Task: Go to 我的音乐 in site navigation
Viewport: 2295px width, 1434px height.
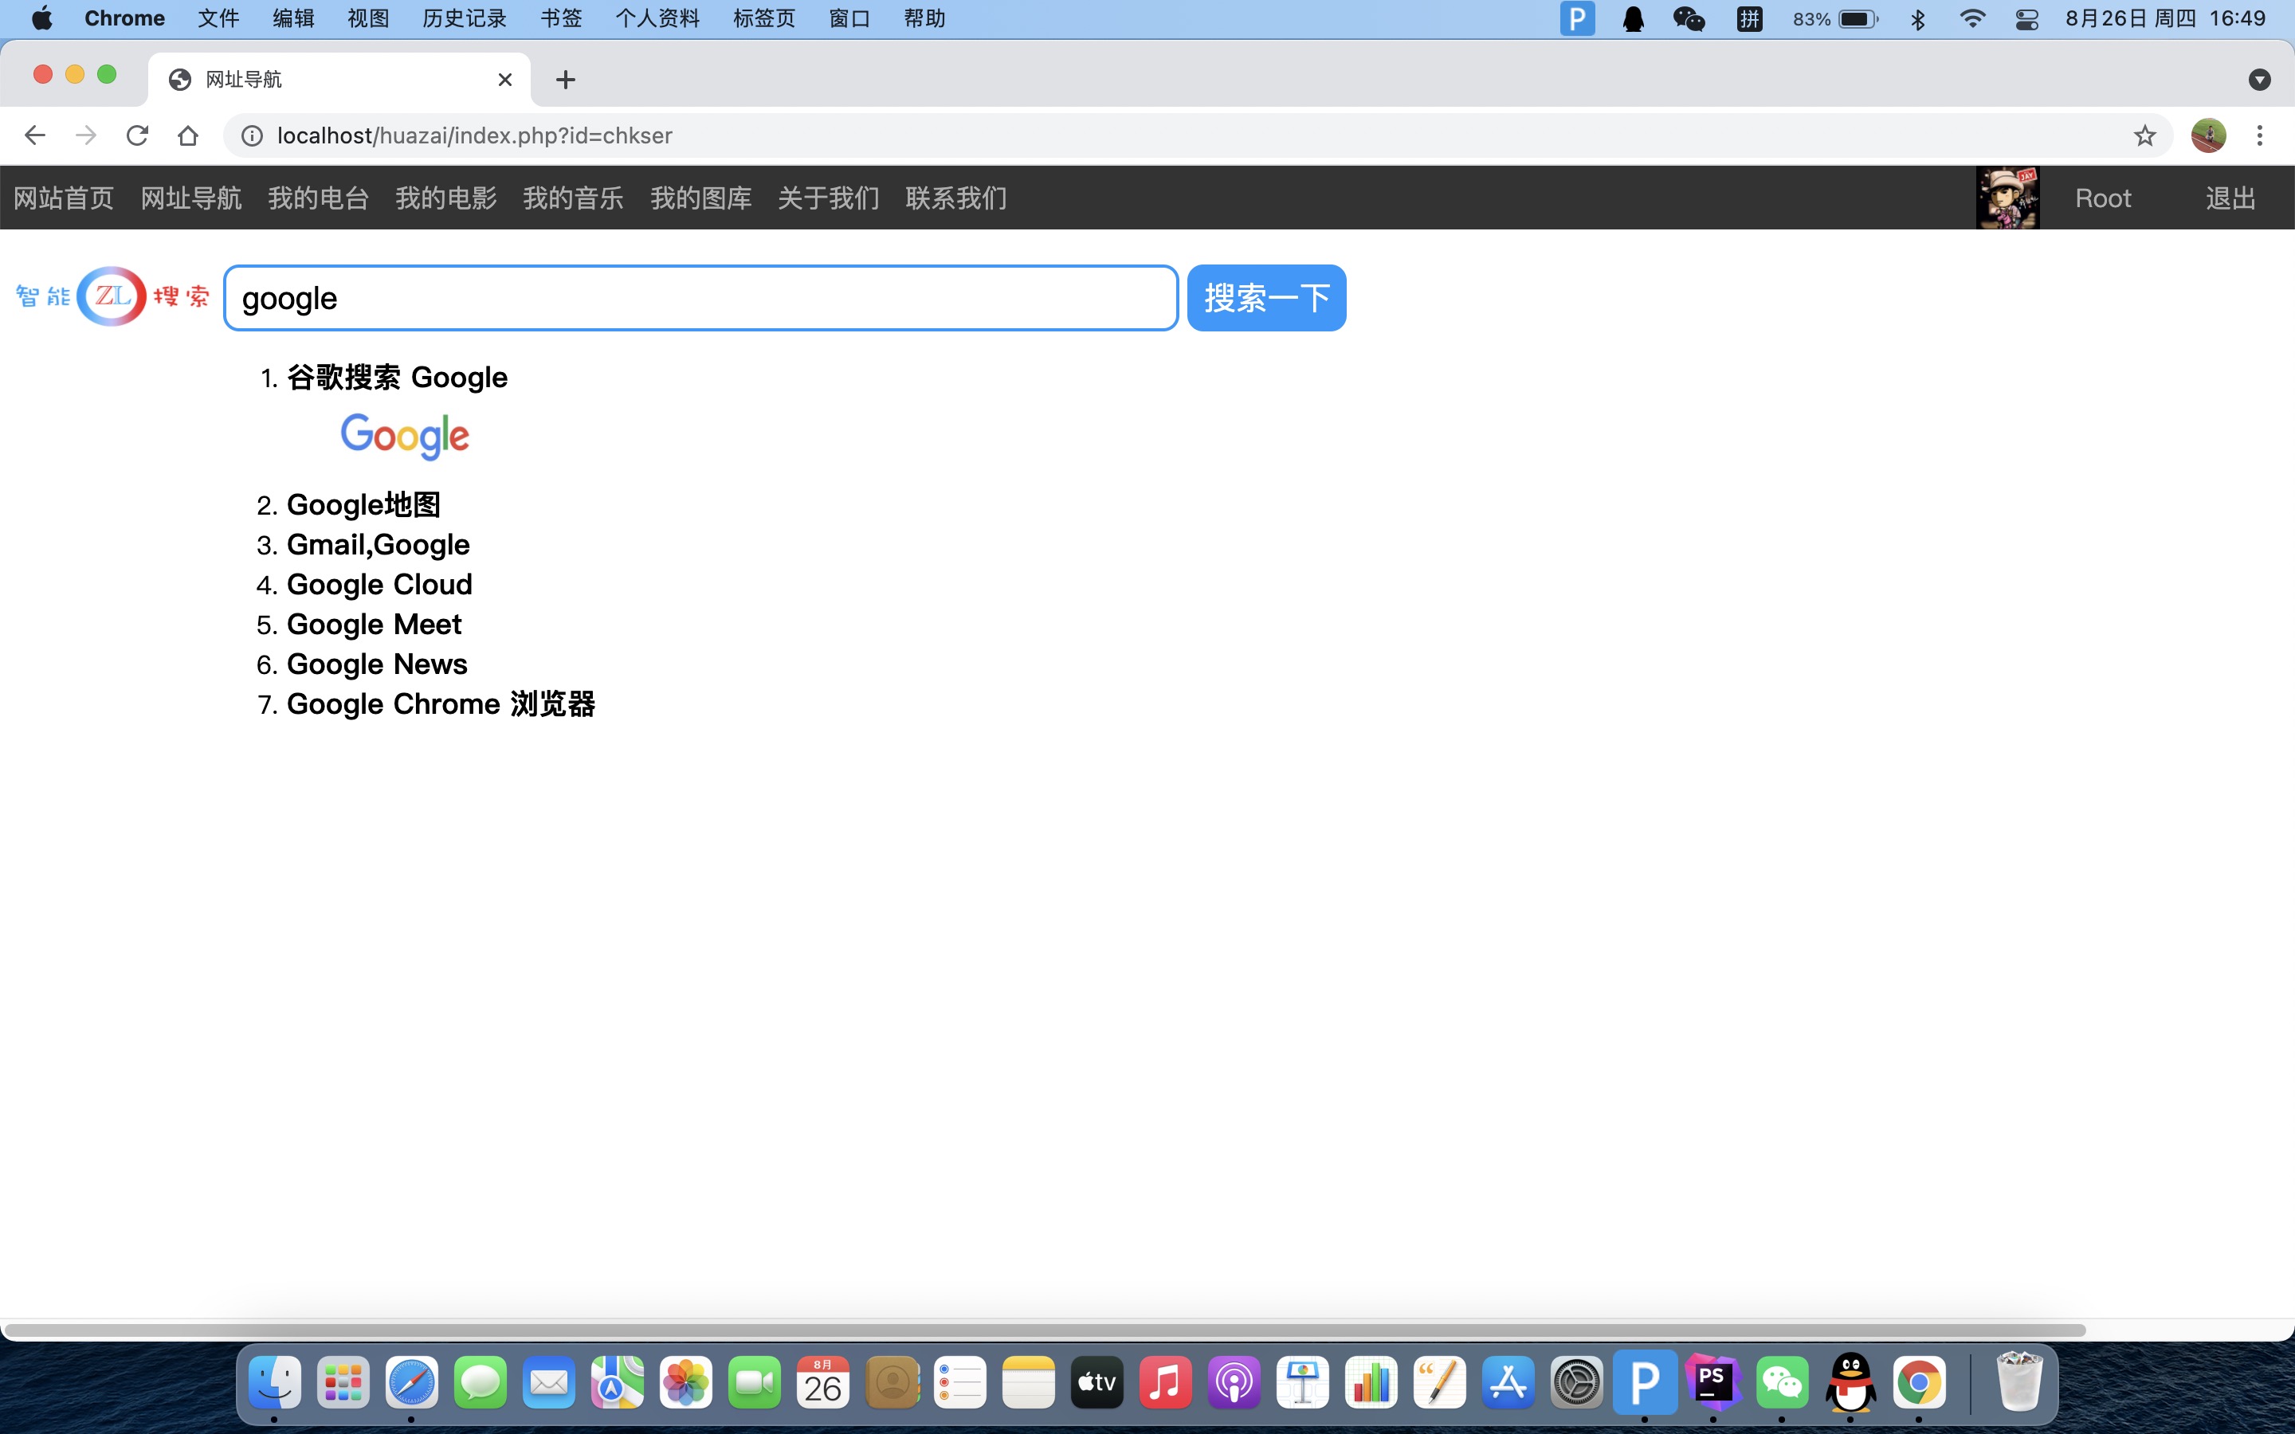Action: 573,198
